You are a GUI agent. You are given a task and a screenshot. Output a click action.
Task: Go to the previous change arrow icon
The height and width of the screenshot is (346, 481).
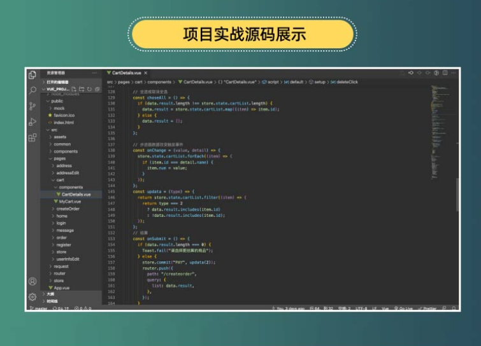(x=419, y=73)
